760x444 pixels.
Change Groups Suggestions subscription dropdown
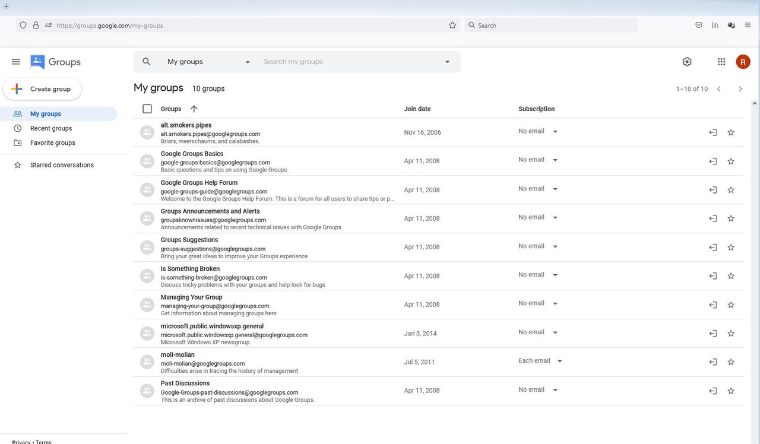pyautogui.click(x=538, y=246)
